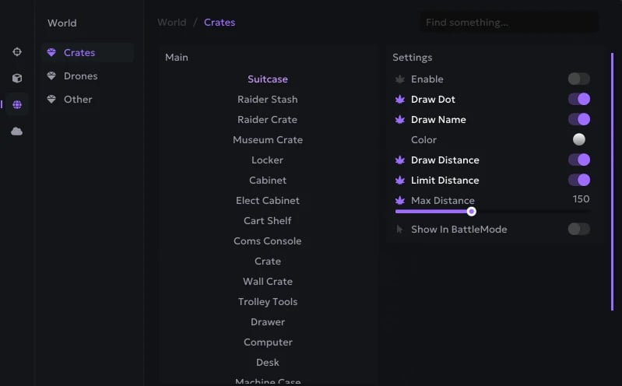
Task: Toggle off Draw Distance
Action: pos(578,160)
